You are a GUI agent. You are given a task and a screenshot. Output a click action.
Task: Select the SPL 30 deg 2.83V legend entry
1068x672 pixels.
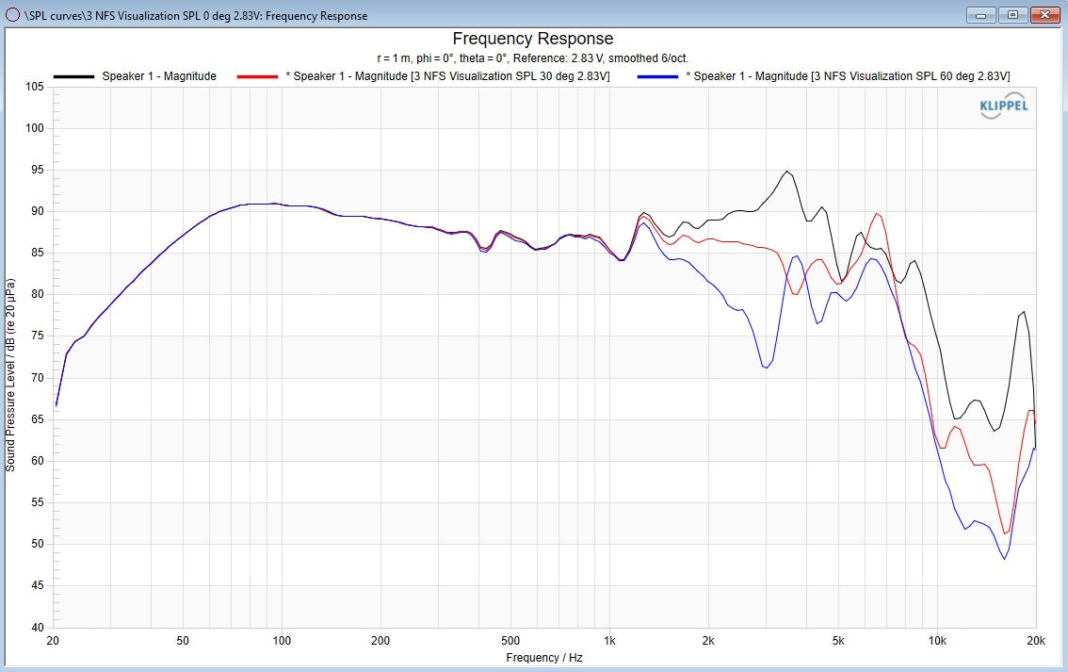pos(447,76)
